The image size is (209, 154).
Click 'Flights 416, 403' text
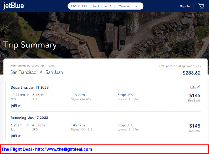pyautogui.click(x=81, y=99)
